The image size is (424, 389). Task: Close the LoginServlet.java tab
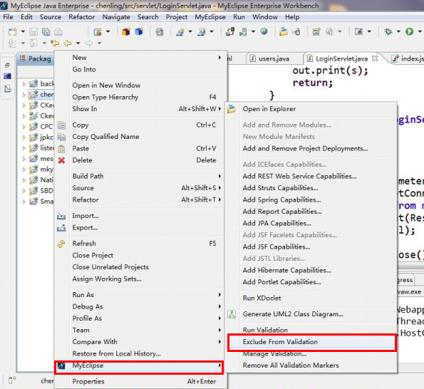[375, 58]
